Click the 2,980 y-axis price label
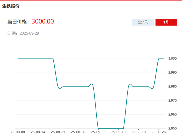The image size is (182, 134). (x=172, y=87)
